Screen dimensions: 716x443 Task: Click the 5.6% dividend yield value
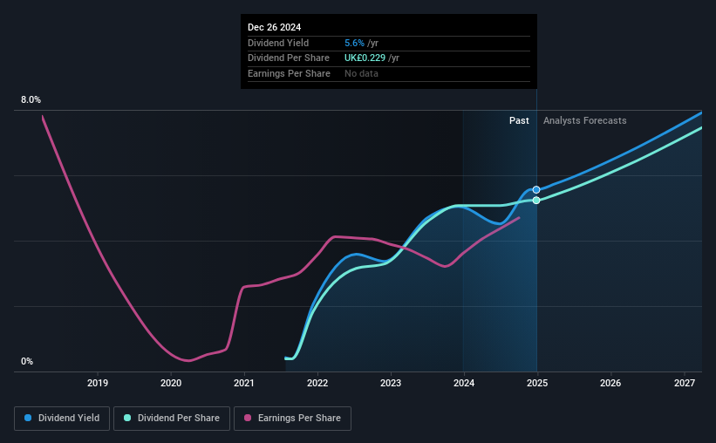coord(354,43)
